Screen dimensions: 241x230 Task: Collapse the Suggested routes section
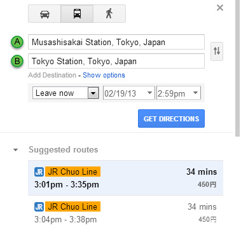15,150
